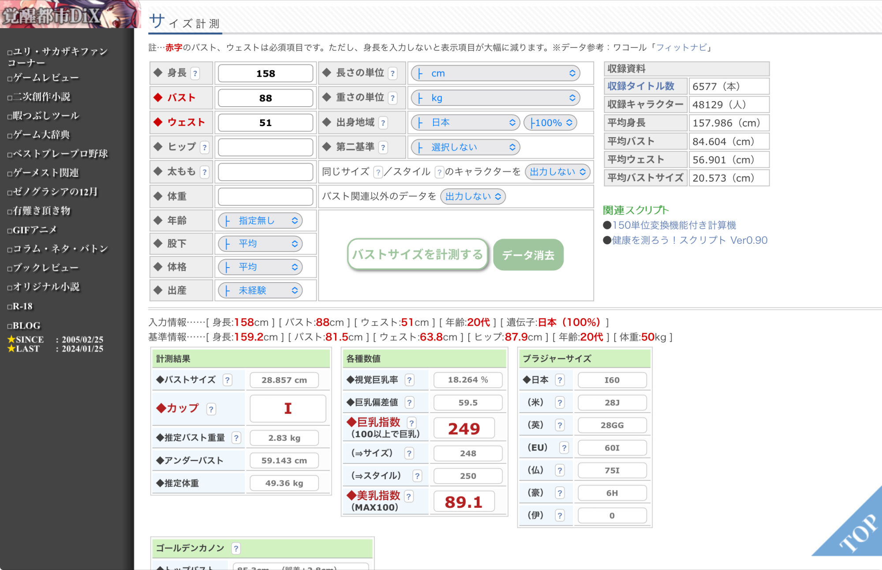Open BLOG from the sidebar menu
This screenshot has height=570, width=882.
(x=26, y=325)
